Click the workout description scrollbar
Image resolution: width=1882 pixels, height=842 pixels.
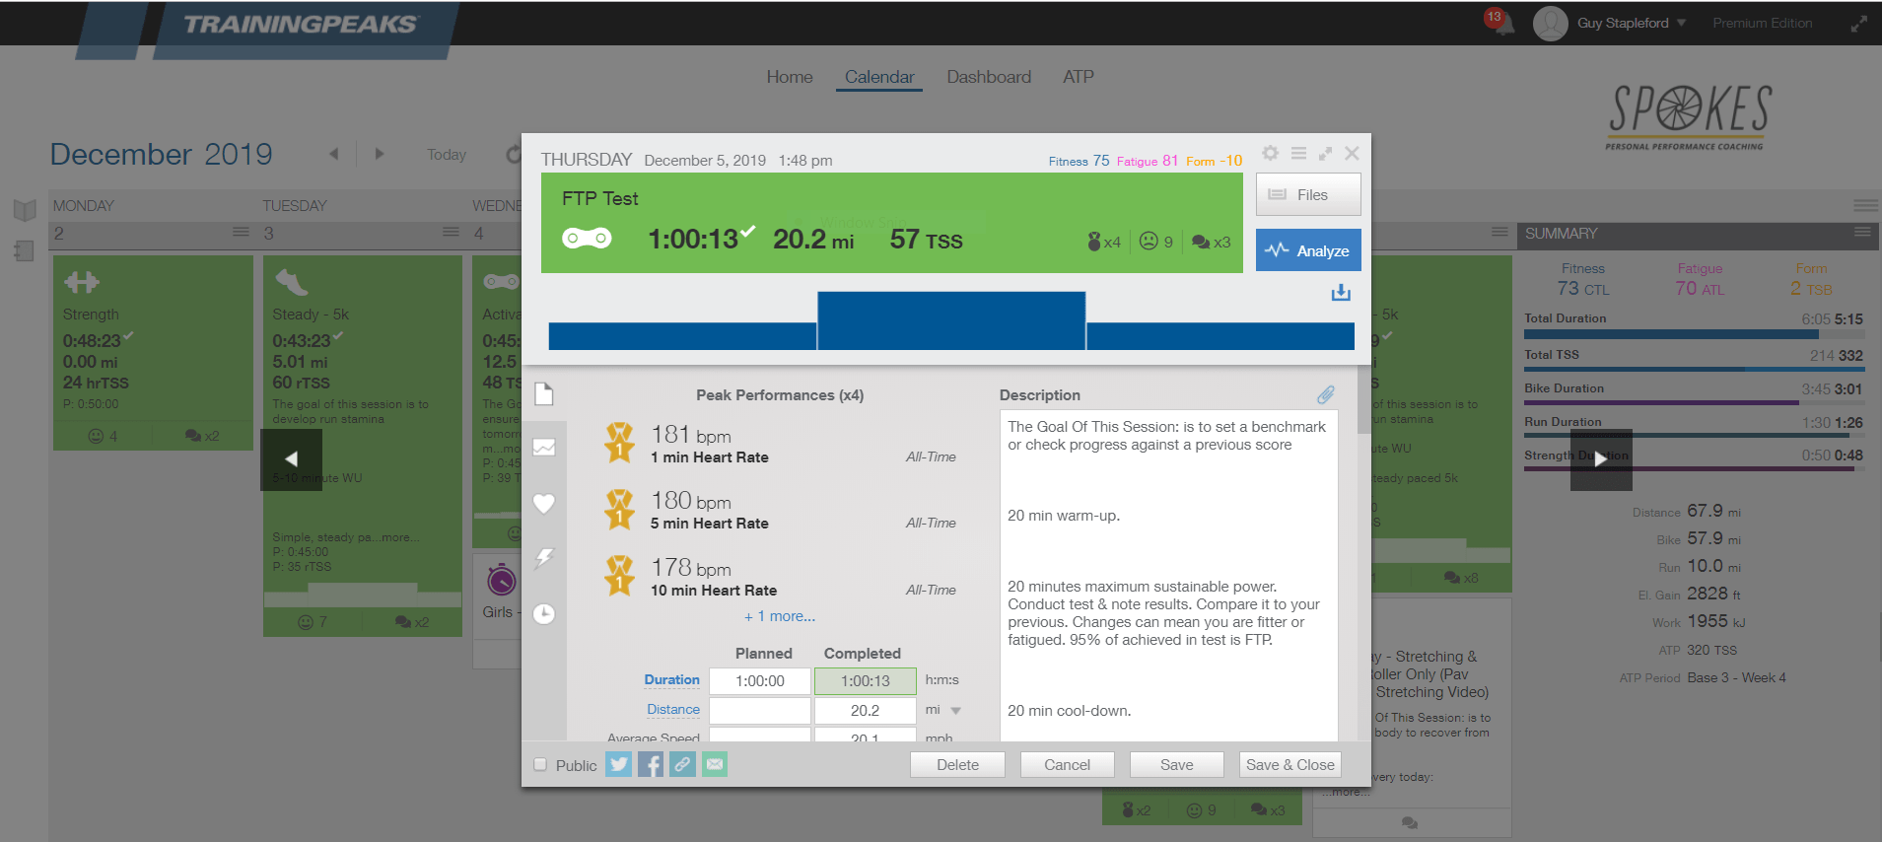[1363, 404]
